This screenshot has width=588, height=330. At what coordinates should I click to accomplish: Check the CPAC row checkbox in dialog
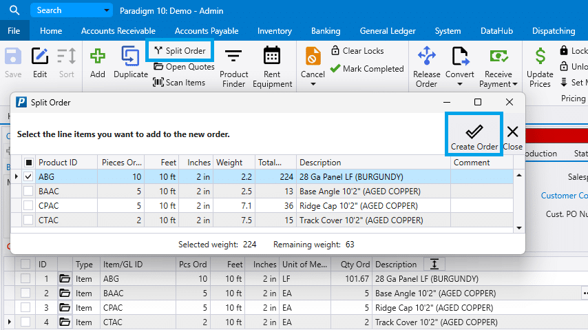(x=28, y=206)
